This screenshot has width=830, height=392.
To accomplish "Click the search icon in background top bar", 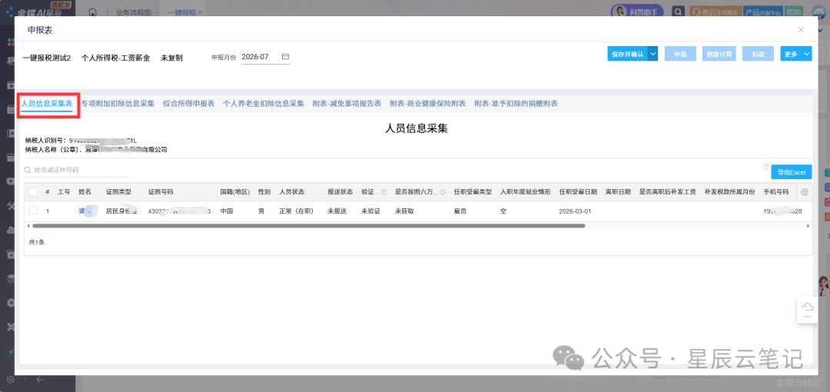I will tap(678, 12).
